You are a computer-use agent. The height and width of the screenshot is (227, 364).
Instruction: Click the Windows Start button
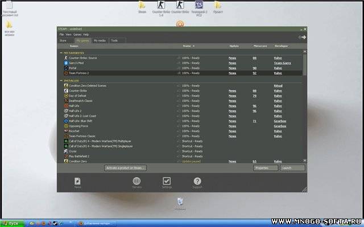coord(13,224)
